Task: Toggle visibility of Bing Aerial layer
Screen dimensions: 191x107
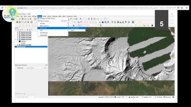Action: click(x=18, y=47)
